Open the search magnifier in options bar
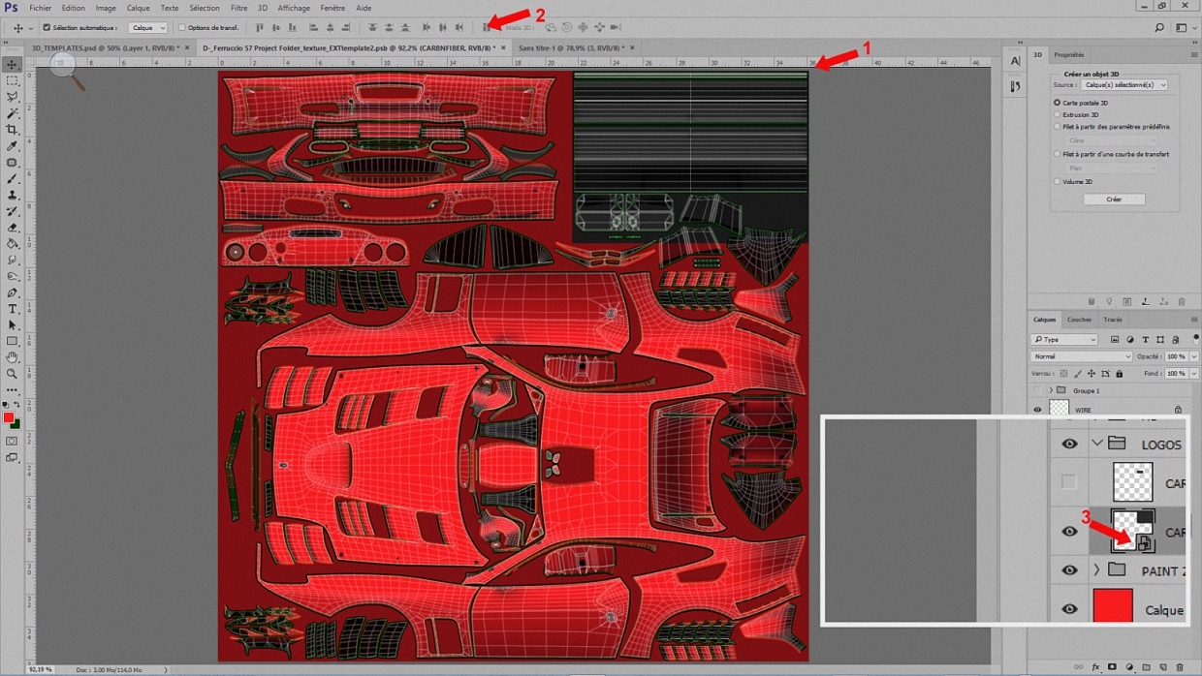The image size is (1202, 676). click(1159, 28)
